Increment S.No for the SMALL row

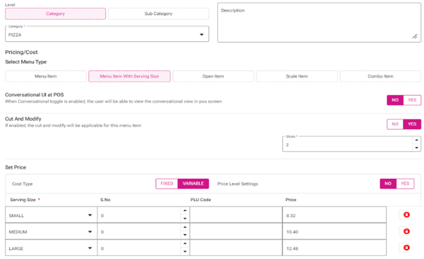coord(185,212)
